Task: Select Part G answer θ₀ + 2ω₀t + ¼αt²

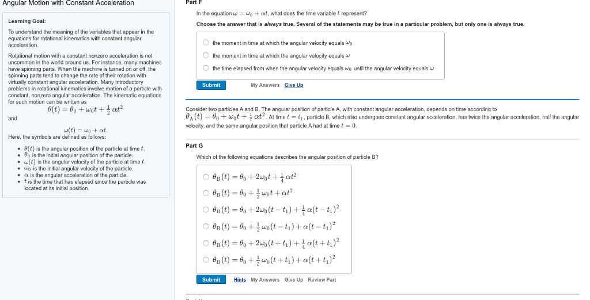Action: pyautogui.click(x=206, y=177)
